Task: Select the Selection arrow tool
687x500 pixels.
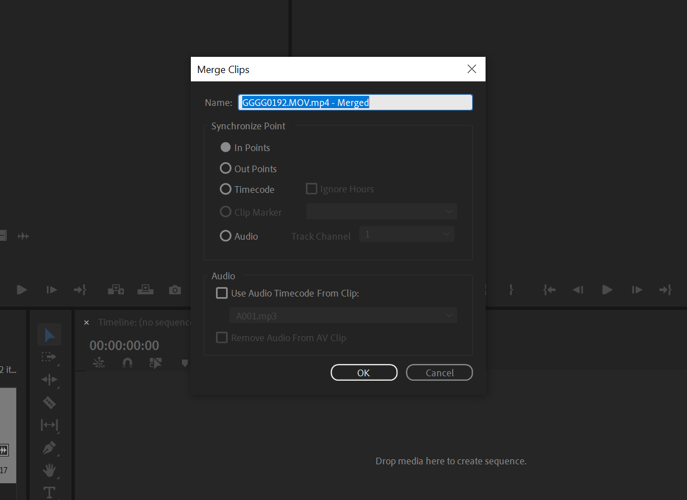Action: tap(50, 335)
